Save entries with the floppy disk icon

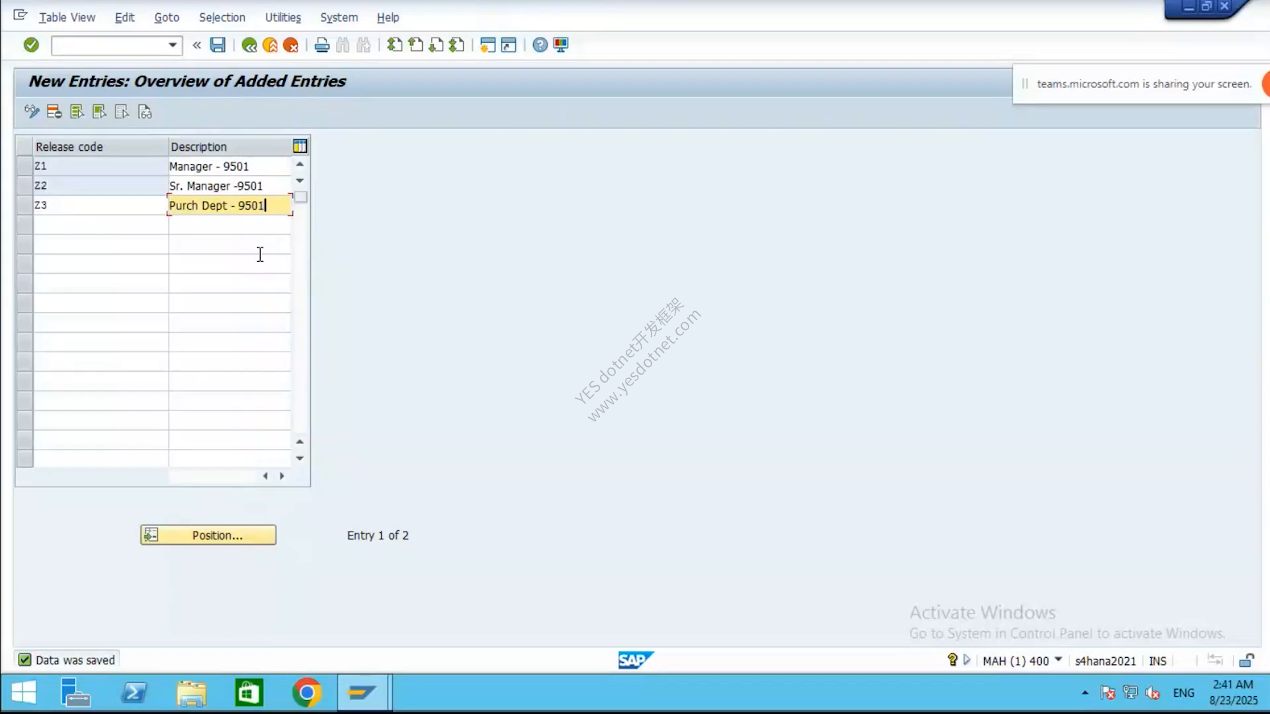pos(218,45)
